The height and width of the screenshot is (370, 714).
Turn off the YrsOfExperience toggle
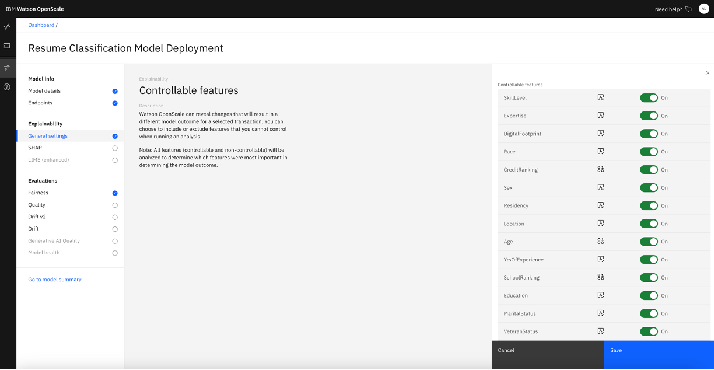(649, 260)
